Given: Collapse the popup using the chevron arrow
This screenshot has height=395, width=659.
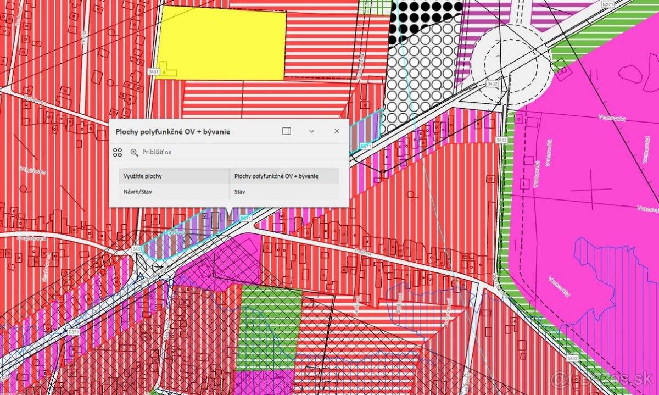Looking at the screenshot, I should pyautogui.click(x=311, y=131).
